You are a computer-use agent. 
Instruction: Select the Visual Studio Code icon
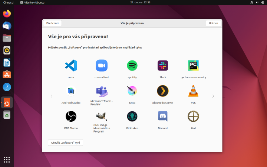click(71, 65)
